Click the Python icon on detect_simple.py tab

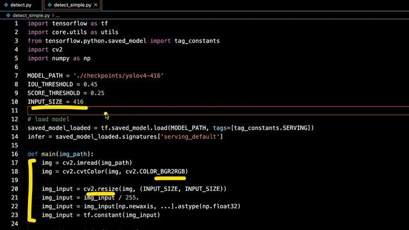(x=49, y=5)
